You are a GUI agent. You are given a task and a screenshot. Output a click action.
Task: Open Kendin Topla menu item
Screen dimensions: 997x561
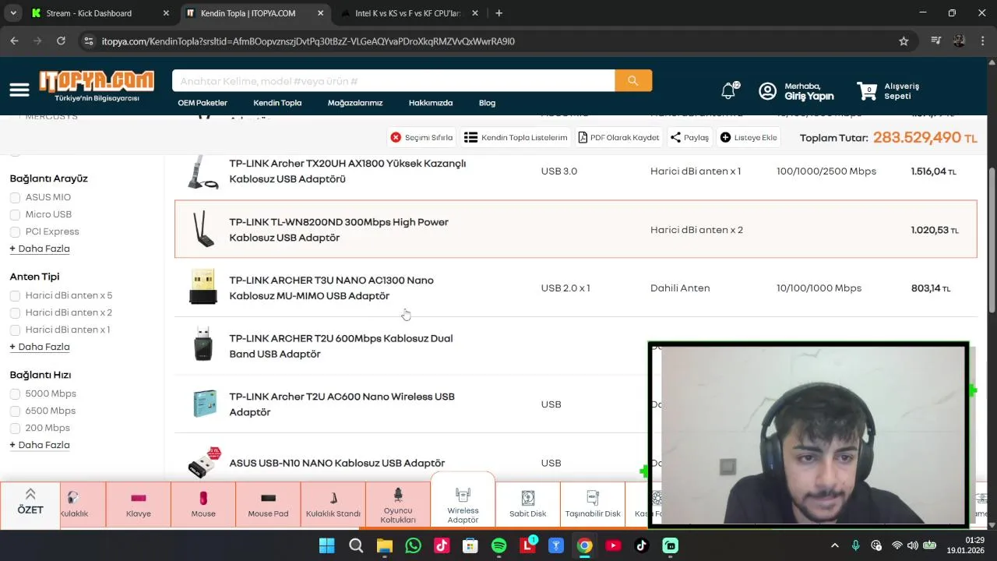pos(277,103)
